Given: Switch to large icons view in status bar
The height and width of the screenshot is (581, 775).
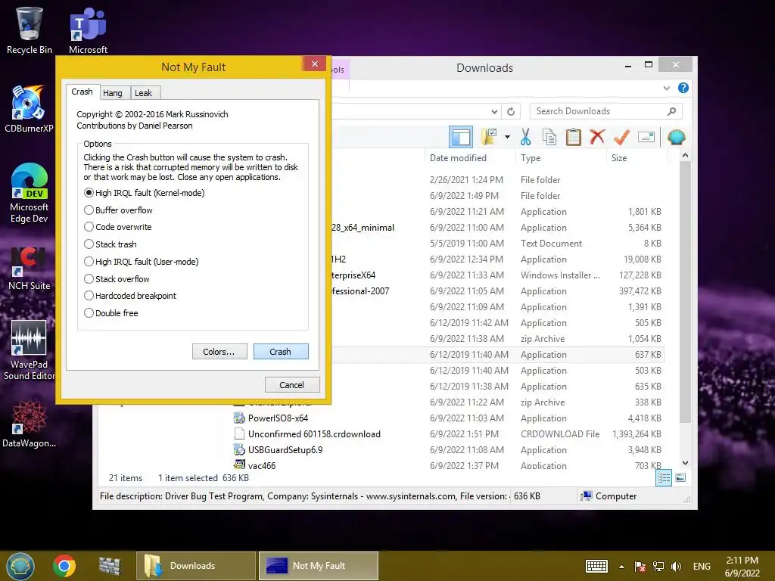Looking at the screenshot, I should tap(680, 477).
